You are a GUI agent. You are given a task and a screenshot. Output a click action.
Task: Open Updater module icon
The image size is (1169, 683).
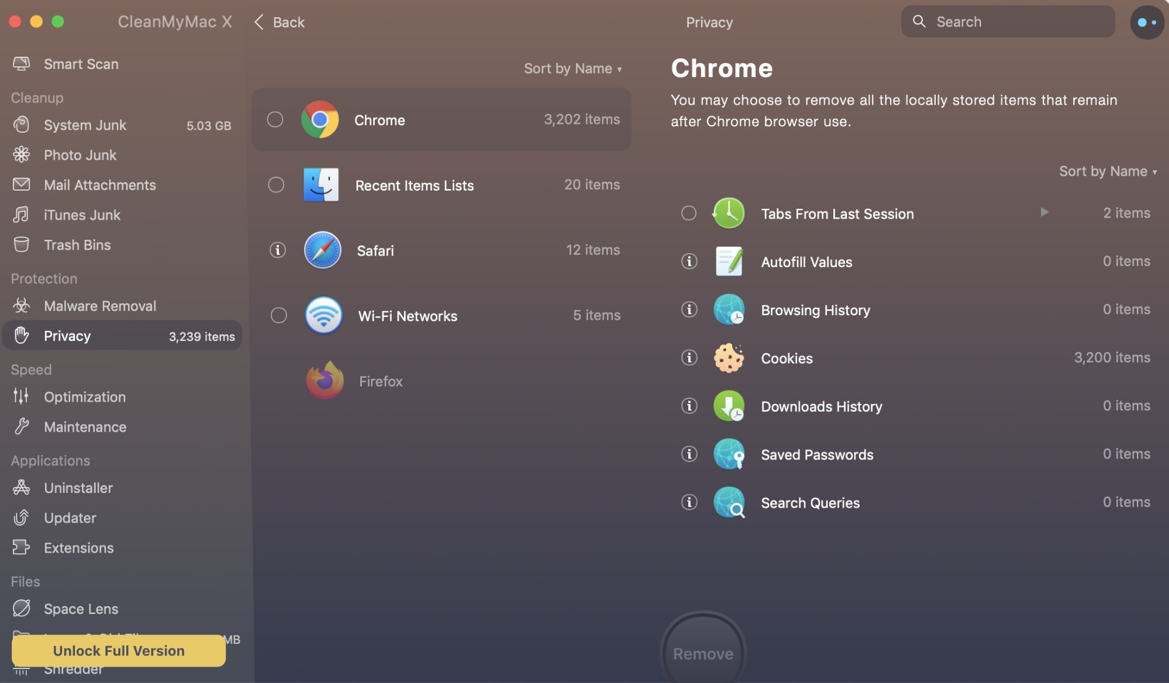22,518
